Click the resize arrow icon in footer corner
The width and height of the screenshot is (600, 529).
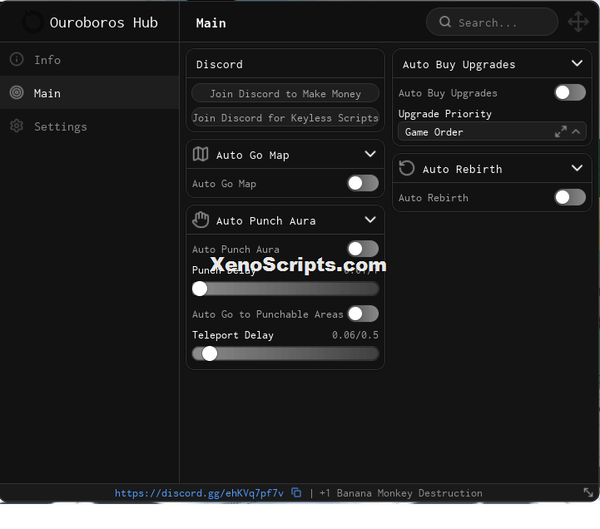click(x=588, y=492)
